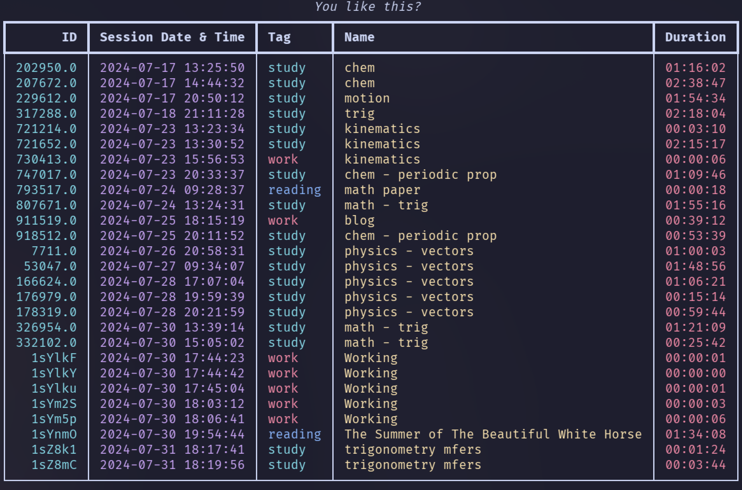Click duration 00:03:10
This screenshot has height=490, width=742.
point(696,129)
